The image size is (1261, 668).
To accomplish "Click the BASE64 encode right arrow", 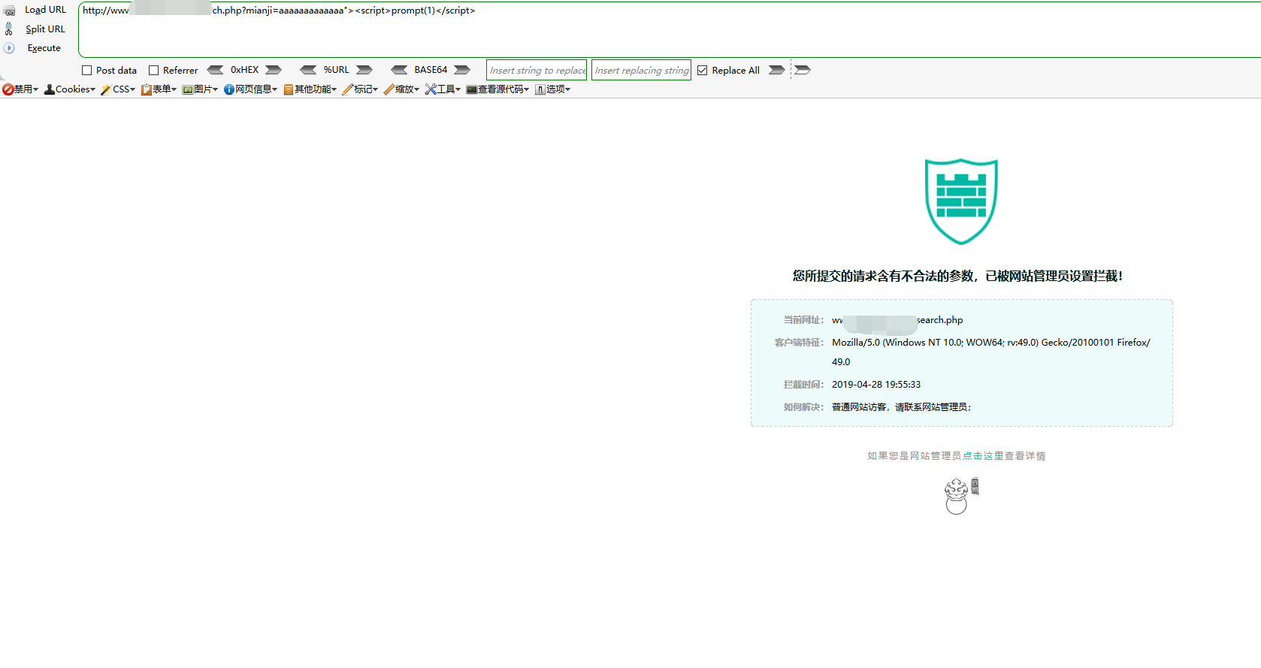I will point(462,70).
